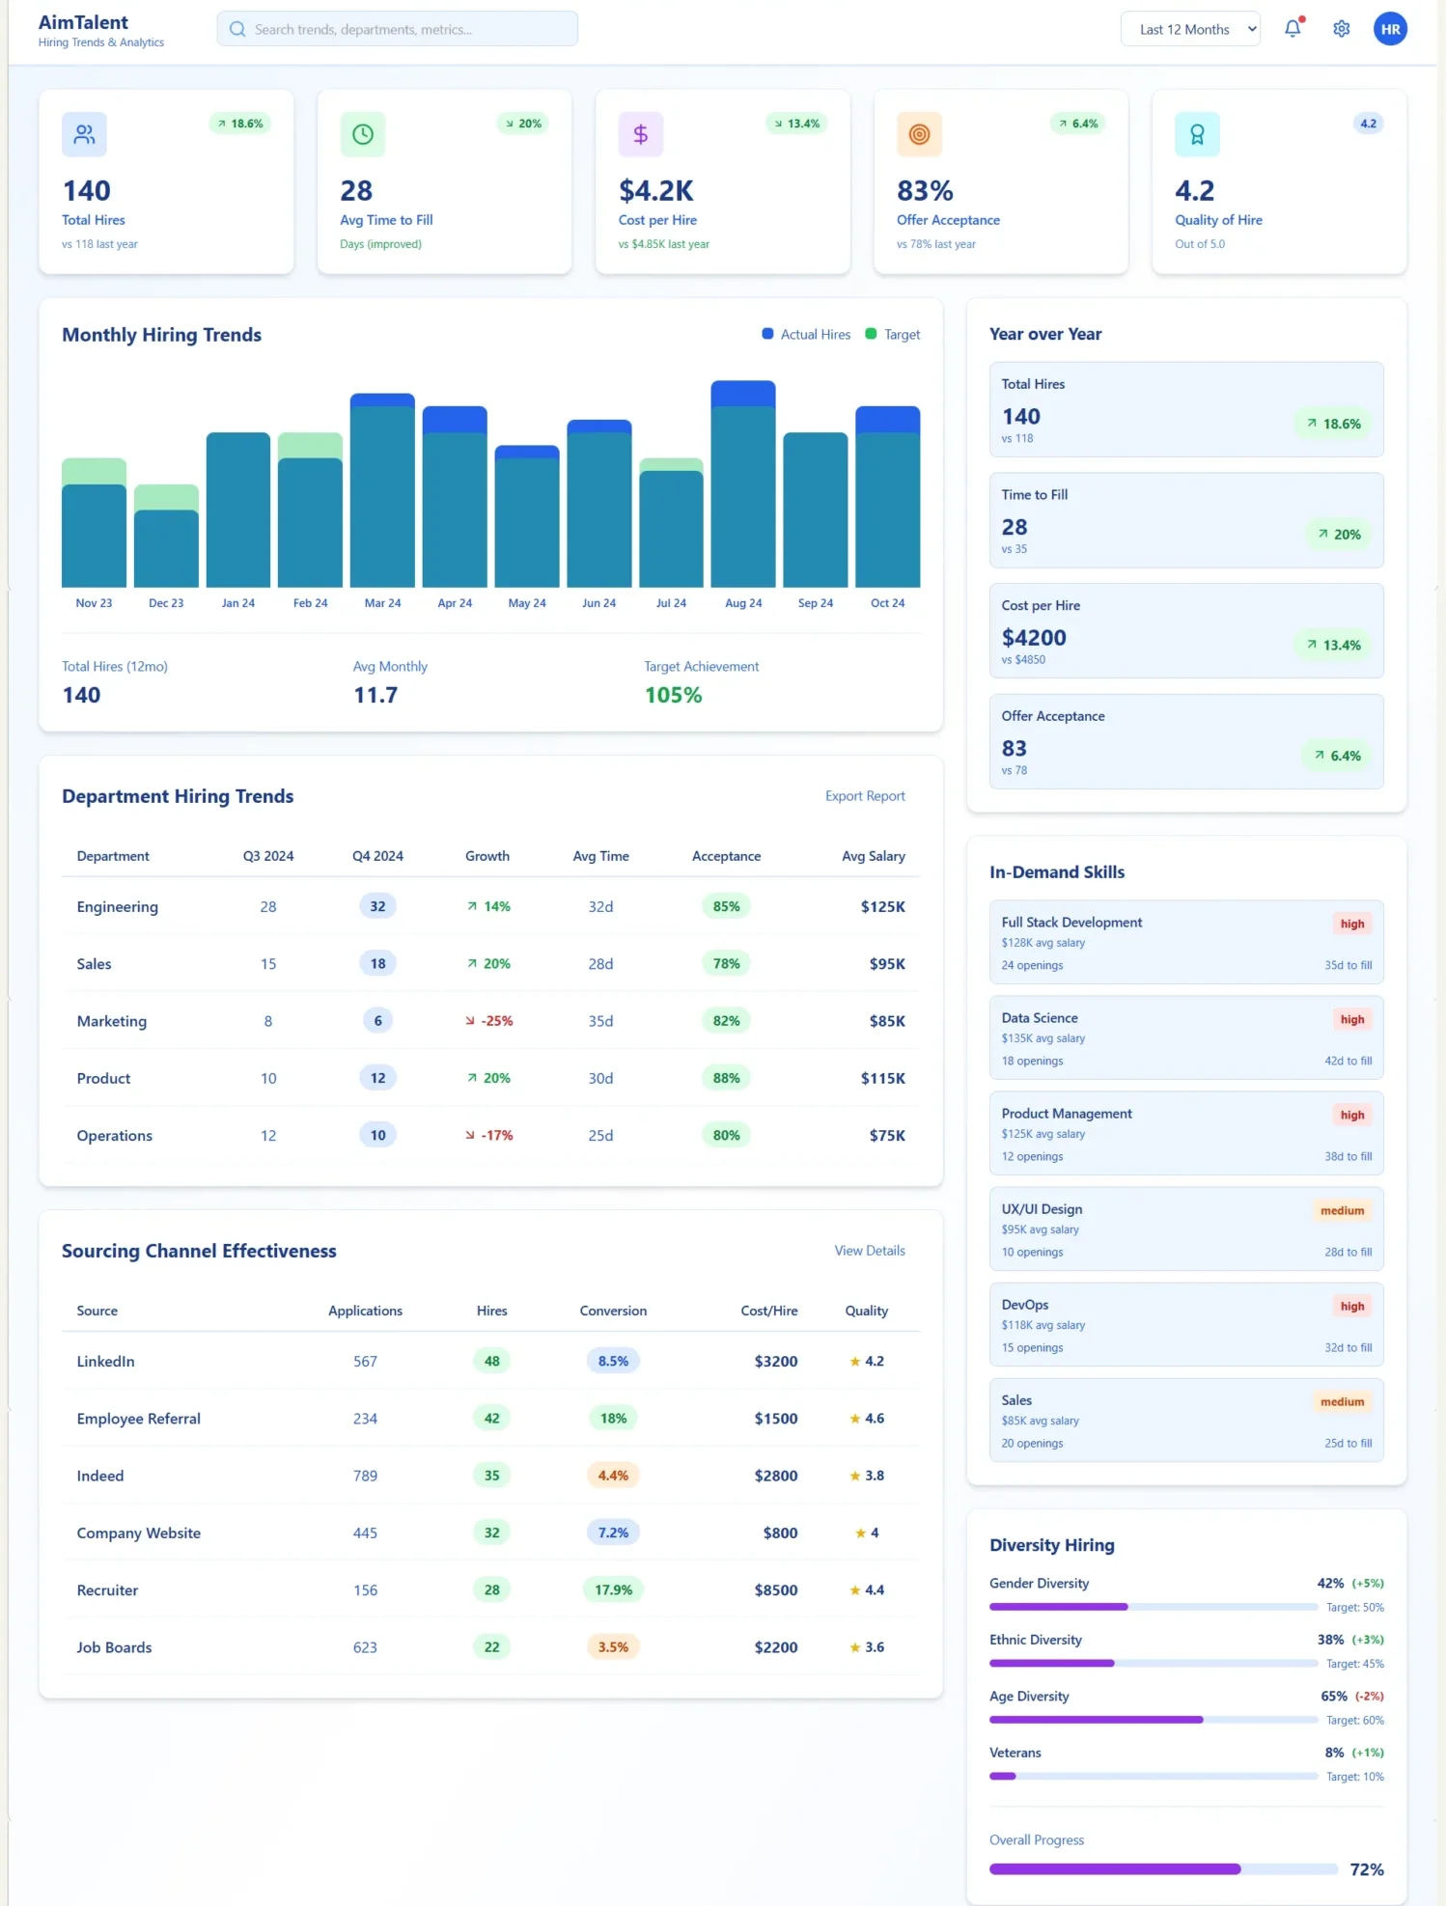Click the Age Diversity progress bar
This screenshot has height=1906, width=1446.
[1154, 1720]
